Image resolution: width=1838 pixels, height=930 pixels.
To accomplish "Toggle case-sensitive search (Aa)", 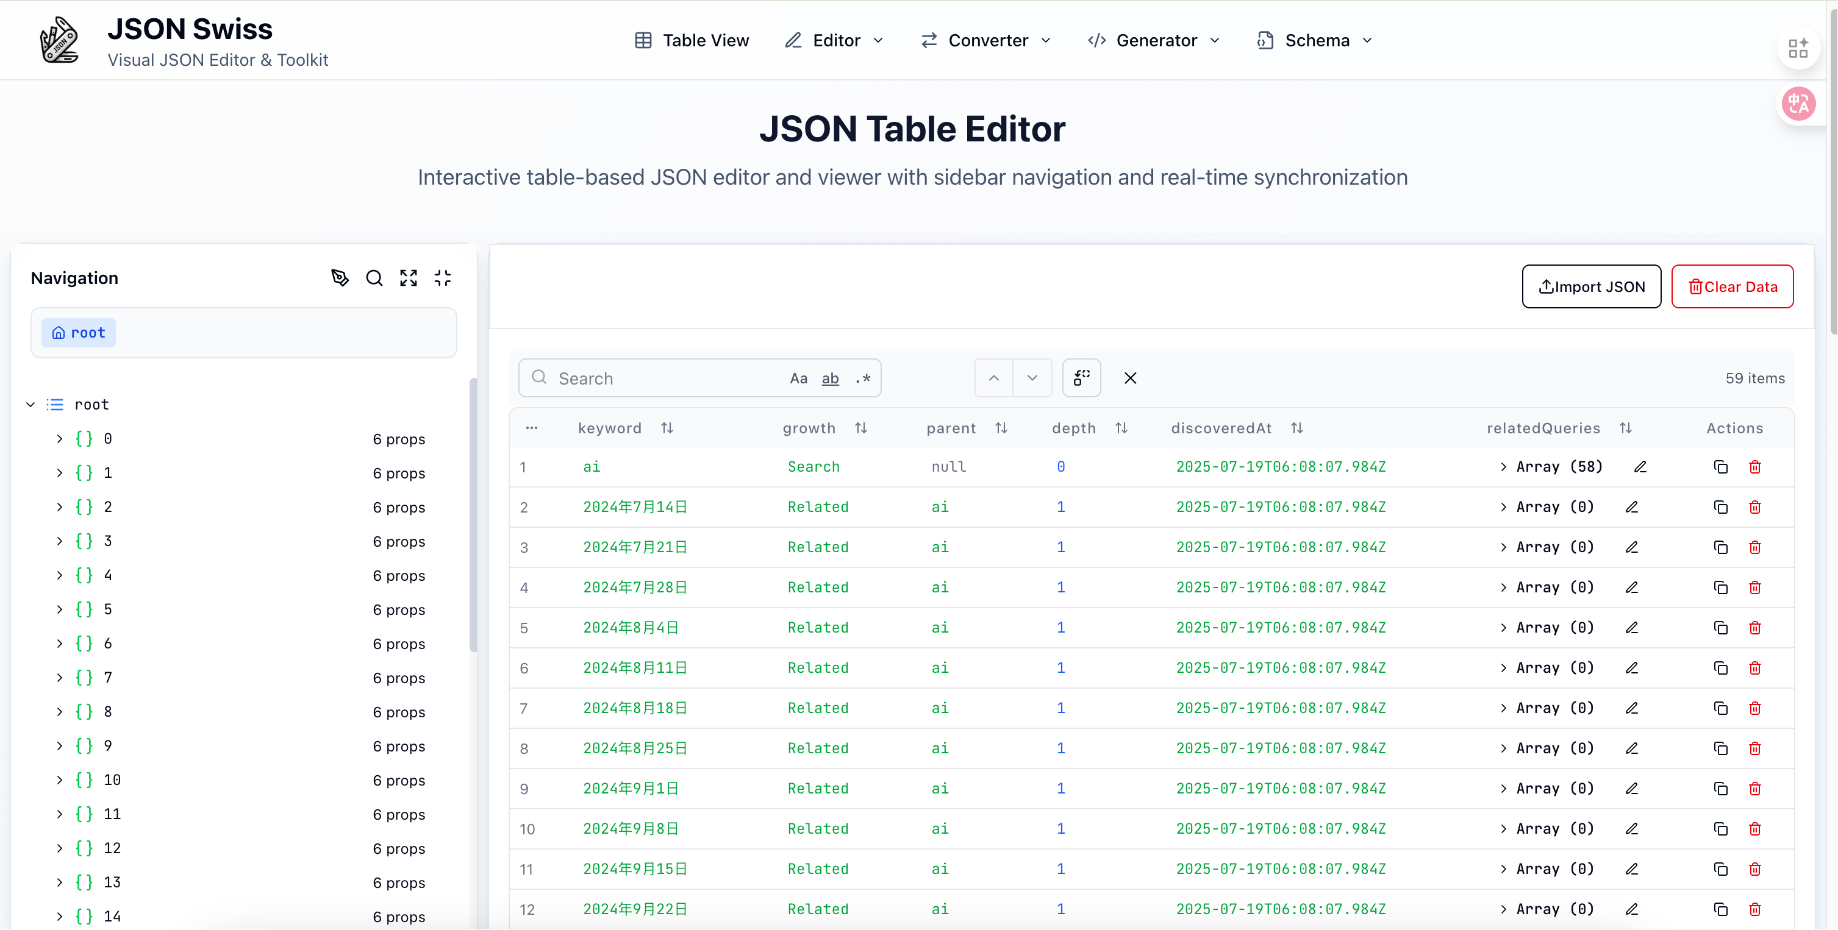I will click(798, 378).
